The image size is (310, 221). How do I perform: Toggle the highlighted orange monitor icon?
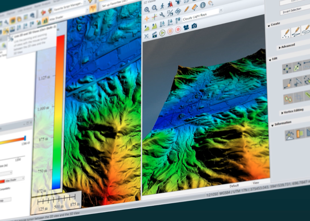point(12,20)
